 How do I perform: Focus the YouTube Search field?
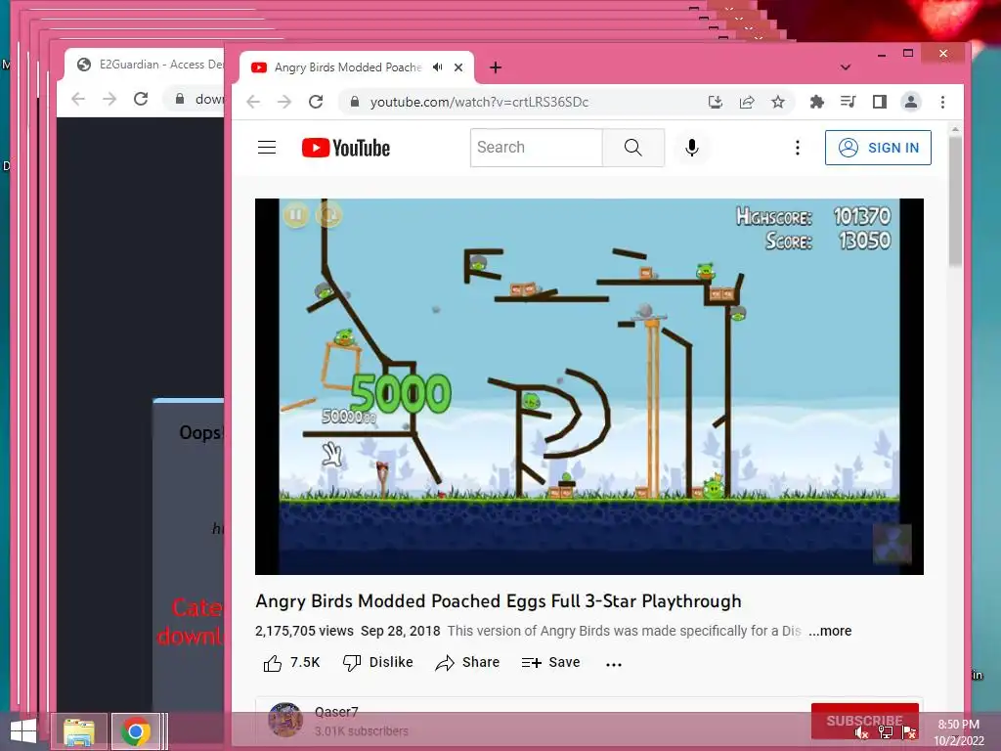pos(537,148)
